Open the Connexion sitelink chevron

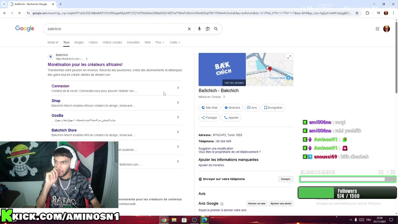tap(178, 88)
